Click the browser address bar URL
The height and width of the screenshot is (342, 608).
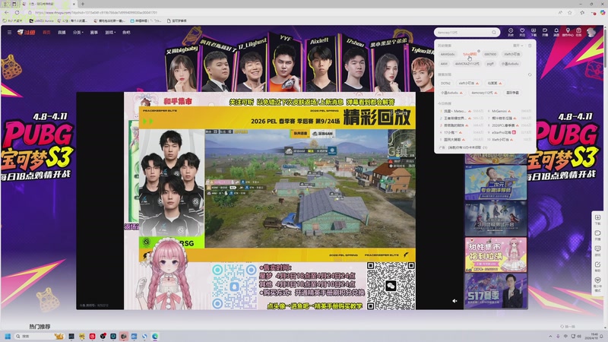(x=97, y=12)
